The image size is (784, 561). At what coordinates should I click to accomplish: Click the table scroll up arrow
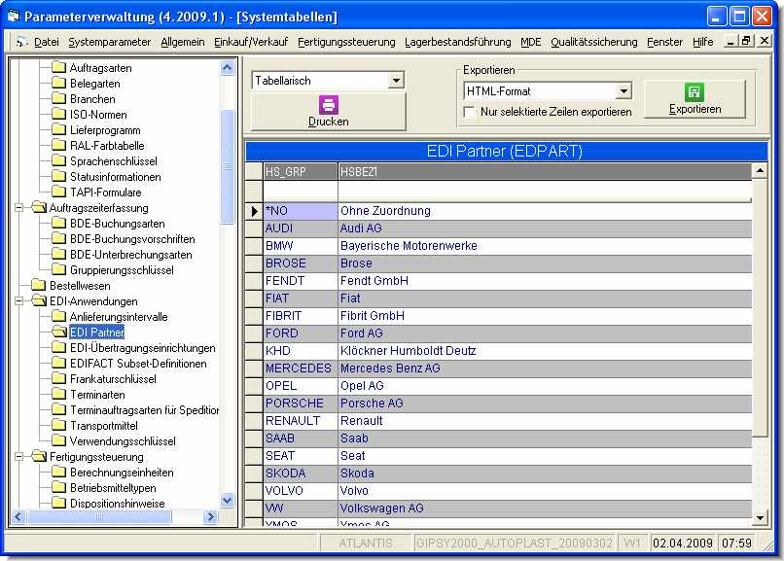click(760, 171)
